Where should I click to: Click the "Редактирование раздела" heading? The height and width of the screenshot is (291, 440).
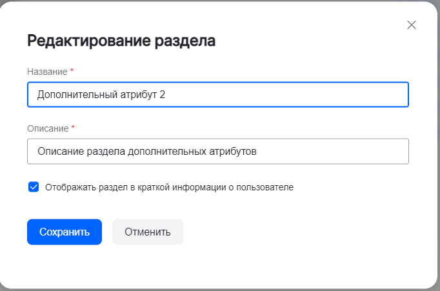point(121,41)
